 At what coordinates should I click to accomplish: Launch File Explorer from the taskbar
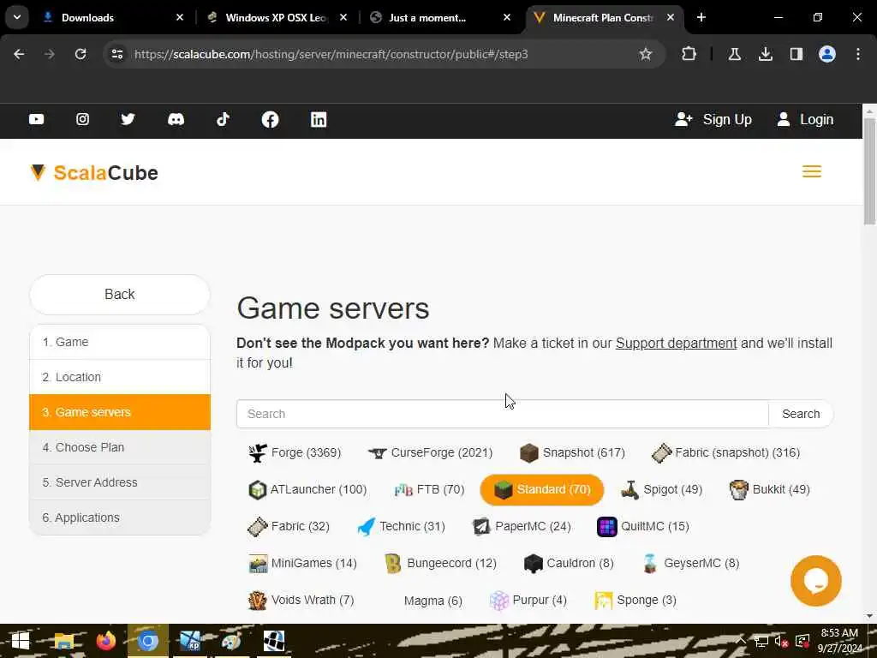pos(63,641)
